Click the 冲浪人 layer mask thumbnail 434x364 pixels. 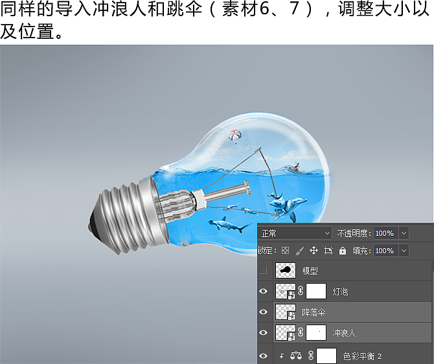(x=316, y=332)
